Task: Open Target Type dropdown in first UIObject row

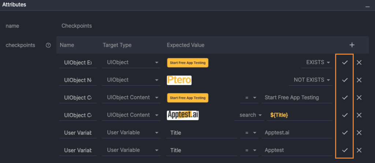Action: [x=131, y=62]
